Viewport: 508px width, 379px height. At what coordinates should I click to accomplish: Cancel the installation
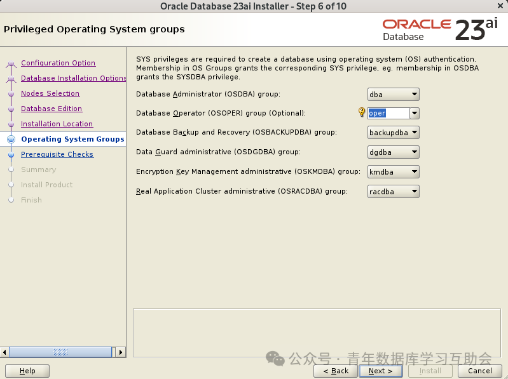tap(480, 371)
